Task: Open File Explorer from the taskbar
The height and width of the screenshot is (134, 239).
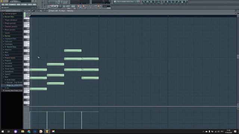Action: 22,131
